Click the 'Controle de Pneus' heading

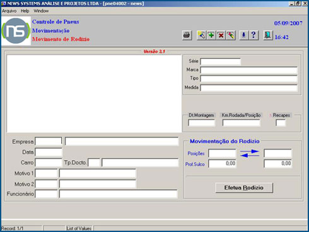55,21
